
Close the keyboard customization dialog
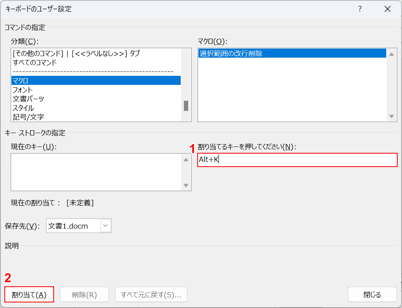tap(387, 9)
